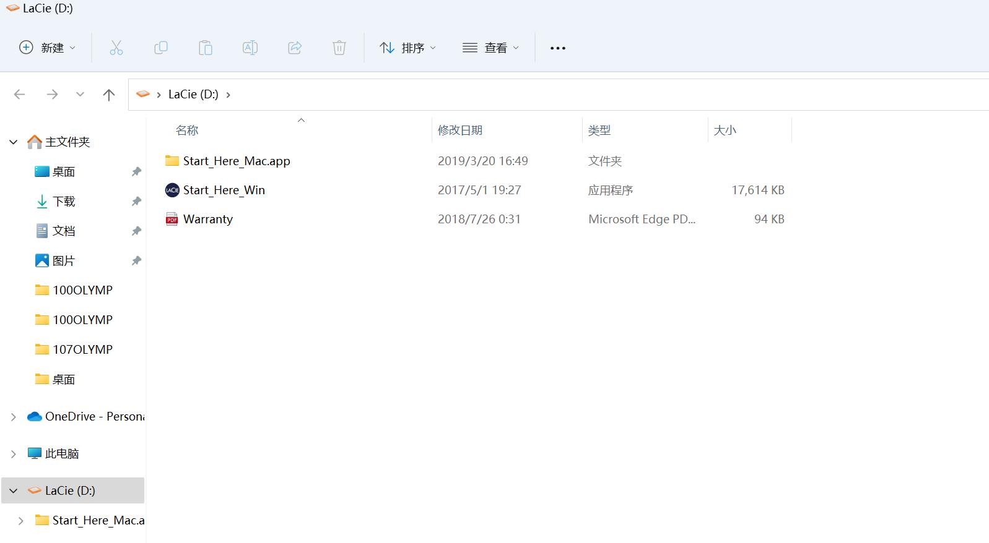Expand the 此电脑 tree node

[14, 454]
